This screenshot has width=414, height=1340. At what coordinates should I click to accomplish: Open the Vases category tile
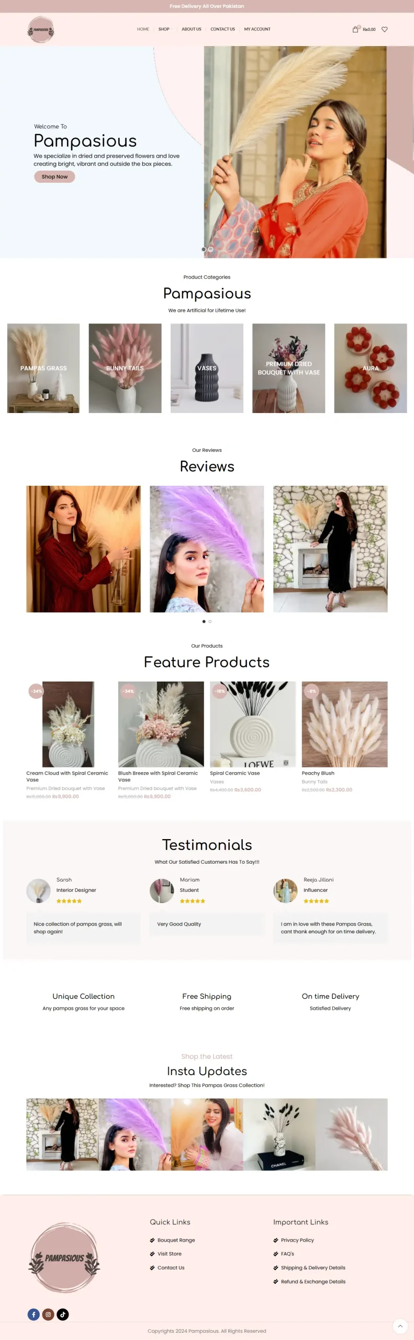coord(207,368)
